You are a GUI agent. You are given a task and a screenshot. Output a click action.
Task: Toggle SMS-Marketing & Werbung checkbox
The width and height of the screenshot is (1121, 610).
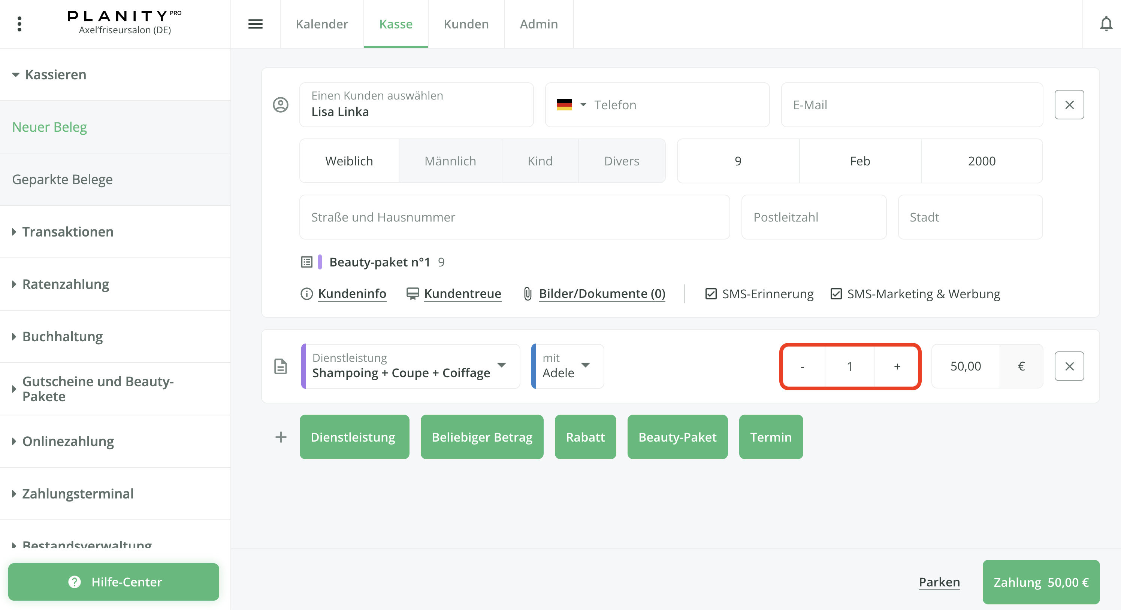[x=836, y=294]
